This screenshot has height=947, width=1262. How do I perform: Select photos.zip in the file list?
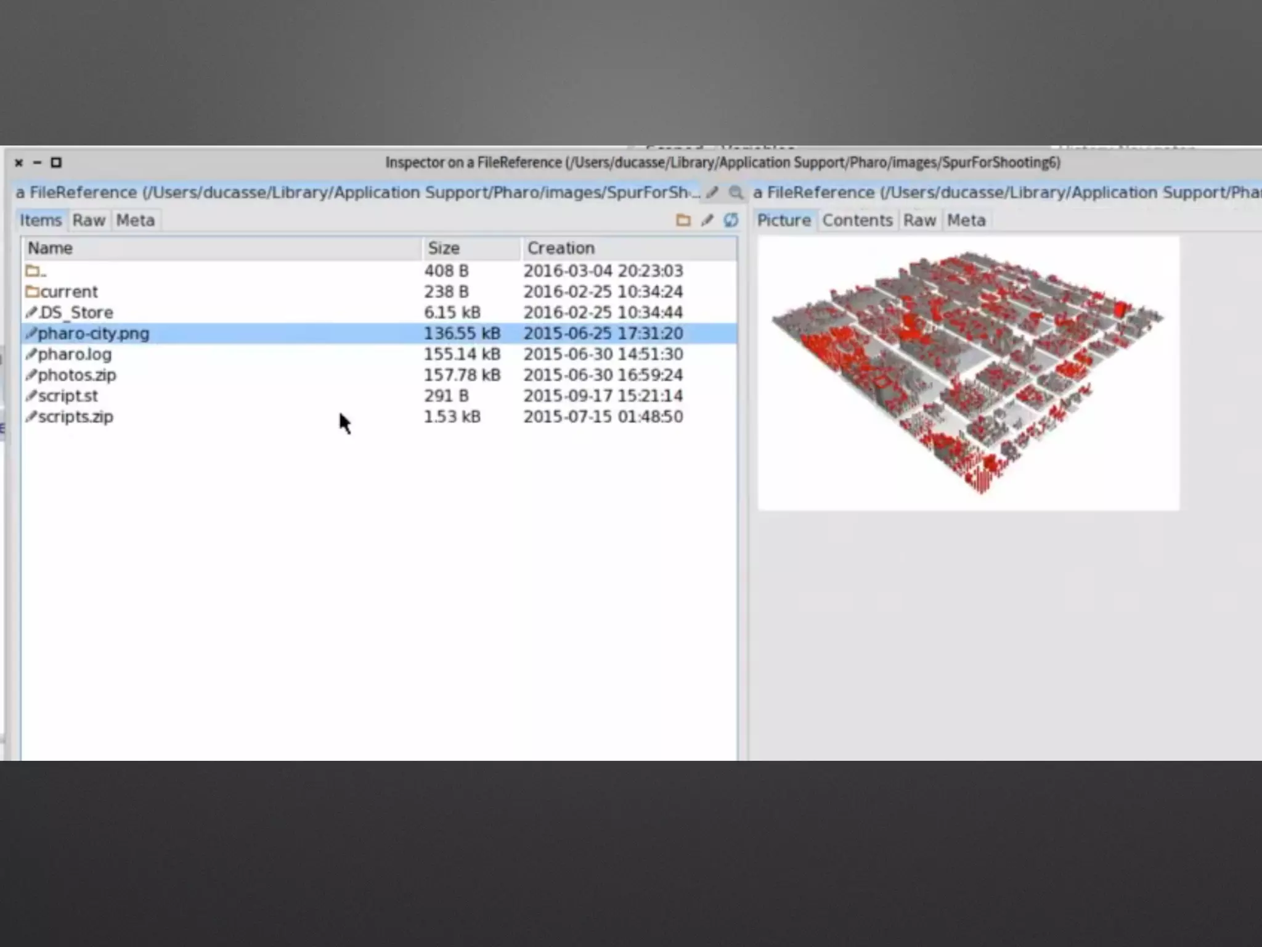(77, 375)
